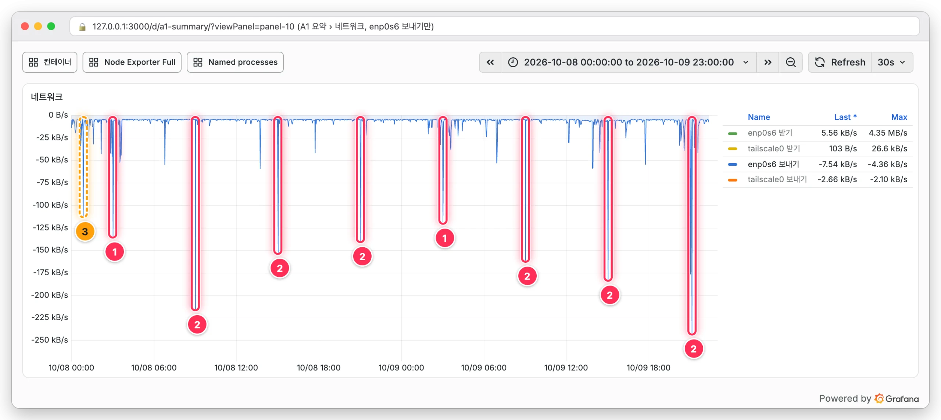
Task: Click the dashboard grid icon beside 컨테이너
Action: tap(33, 62)
